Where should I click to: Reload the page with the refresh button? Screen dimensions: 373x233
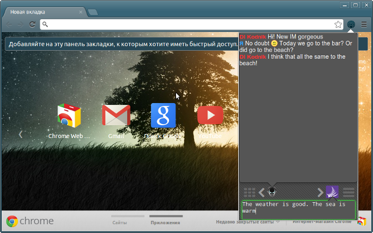click(x=33, y=24)
